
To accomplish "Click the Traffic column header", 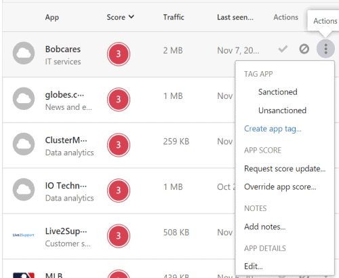I will tap(174, 17).
